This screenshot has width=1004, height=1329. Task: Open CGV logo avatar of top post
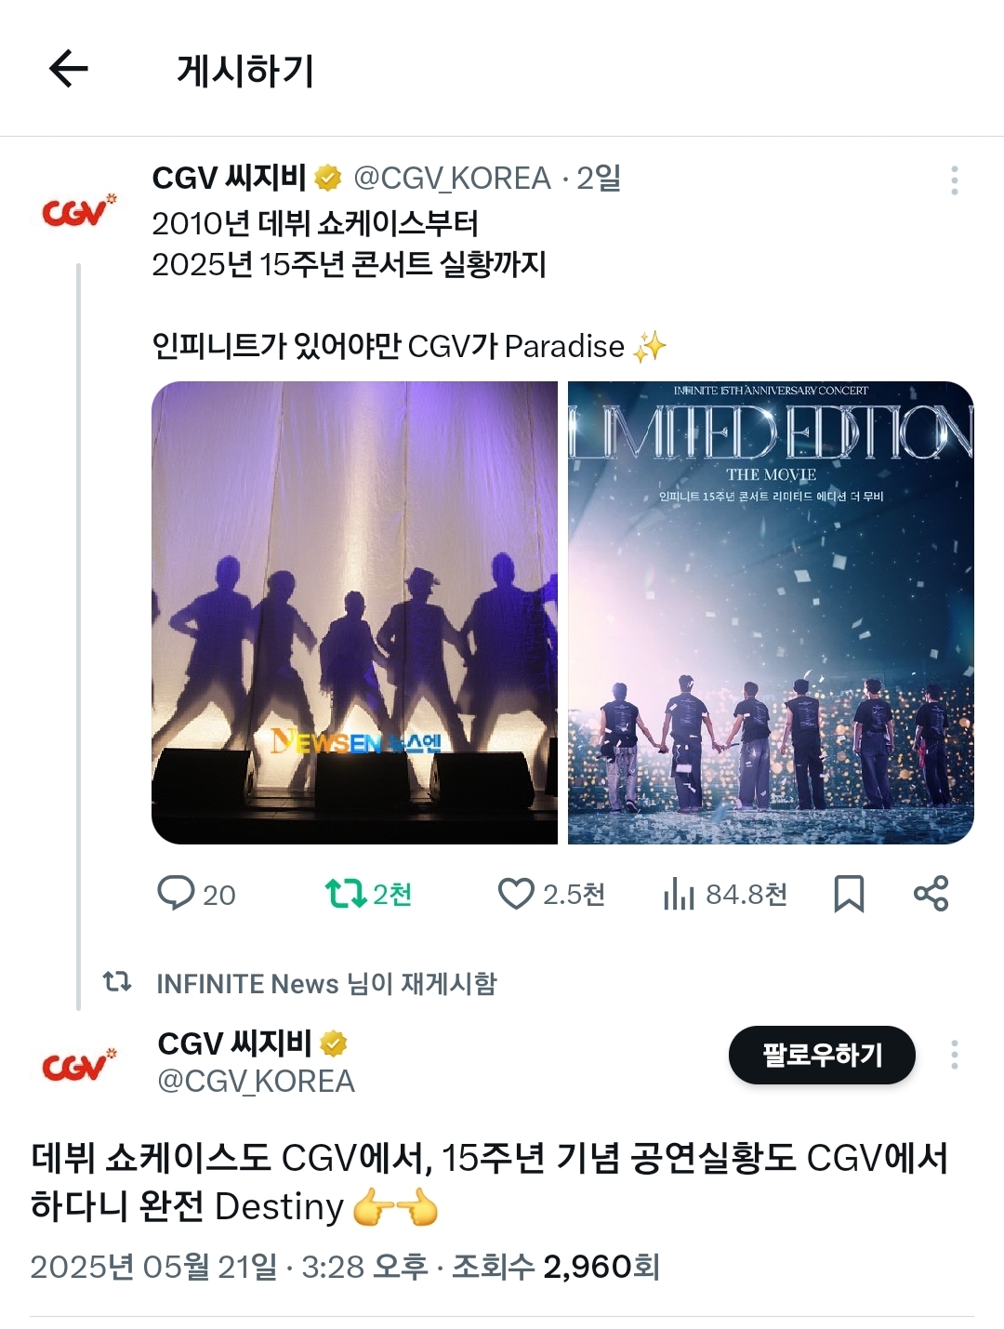[80, 211]
